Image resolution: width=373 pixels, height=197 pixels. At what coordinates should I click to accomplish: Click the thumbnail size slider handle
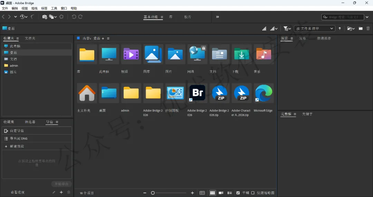click(x=153, y=193)
